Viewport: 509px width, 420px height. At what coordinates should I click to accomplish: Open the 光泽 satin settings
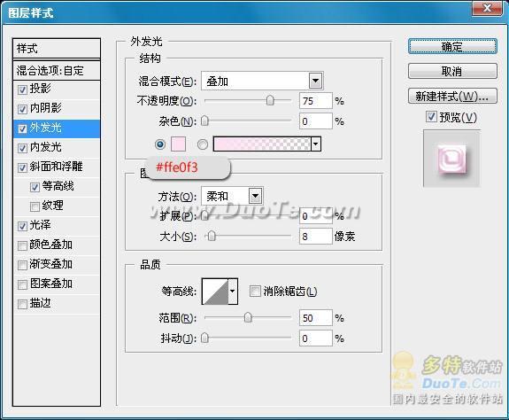tap(40, 225)
